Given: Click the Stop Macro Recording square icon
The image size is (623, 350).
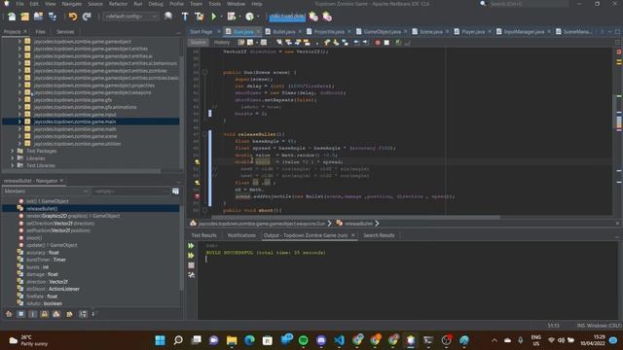Looking at the screenshot, I should [x=386, y=43].
